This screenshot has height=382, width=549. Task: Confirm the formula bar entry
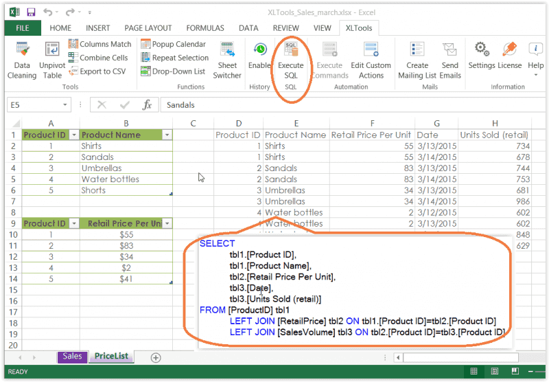tap(125, 105)
